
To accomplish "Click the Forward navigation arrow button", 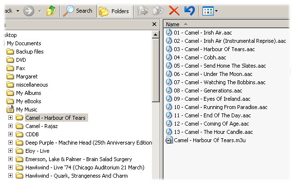I will click(29, 11).
